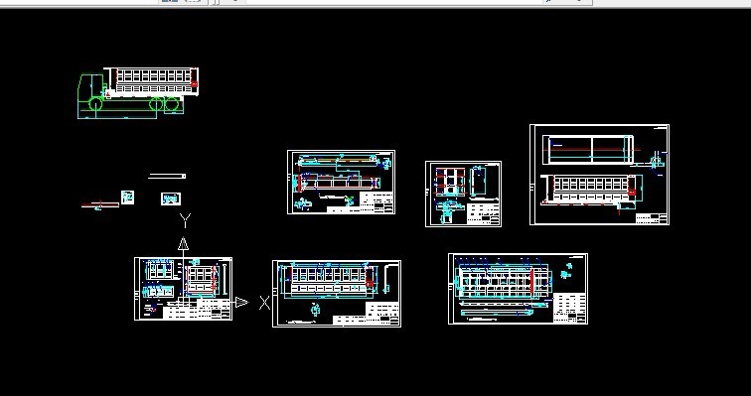This screenshot has width=751, height=396.
Task: Pick the drawing sheet crossed by the UCS axes
Action: 184,289
